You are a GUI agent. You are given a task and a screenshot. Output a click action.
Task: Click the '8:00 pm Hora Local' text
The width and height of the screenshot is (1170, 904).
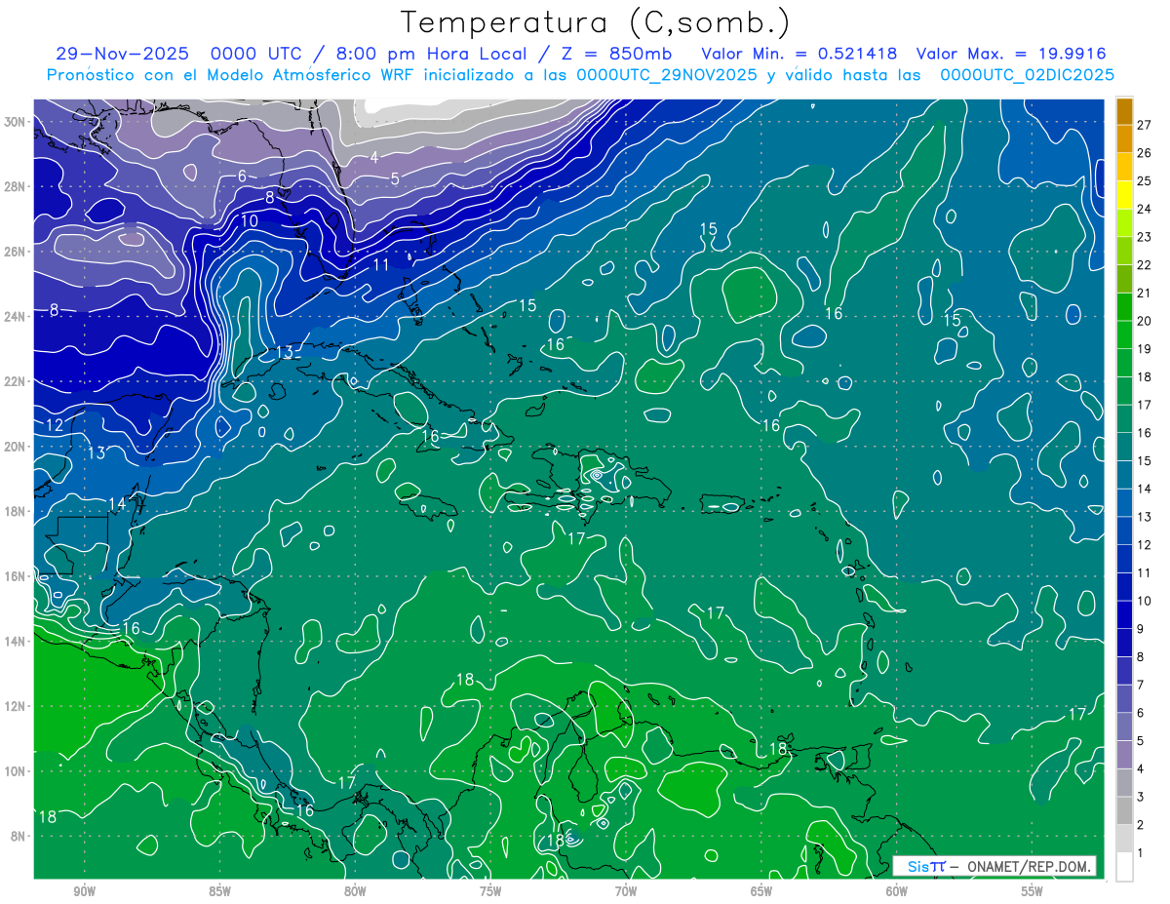[430, 55]
